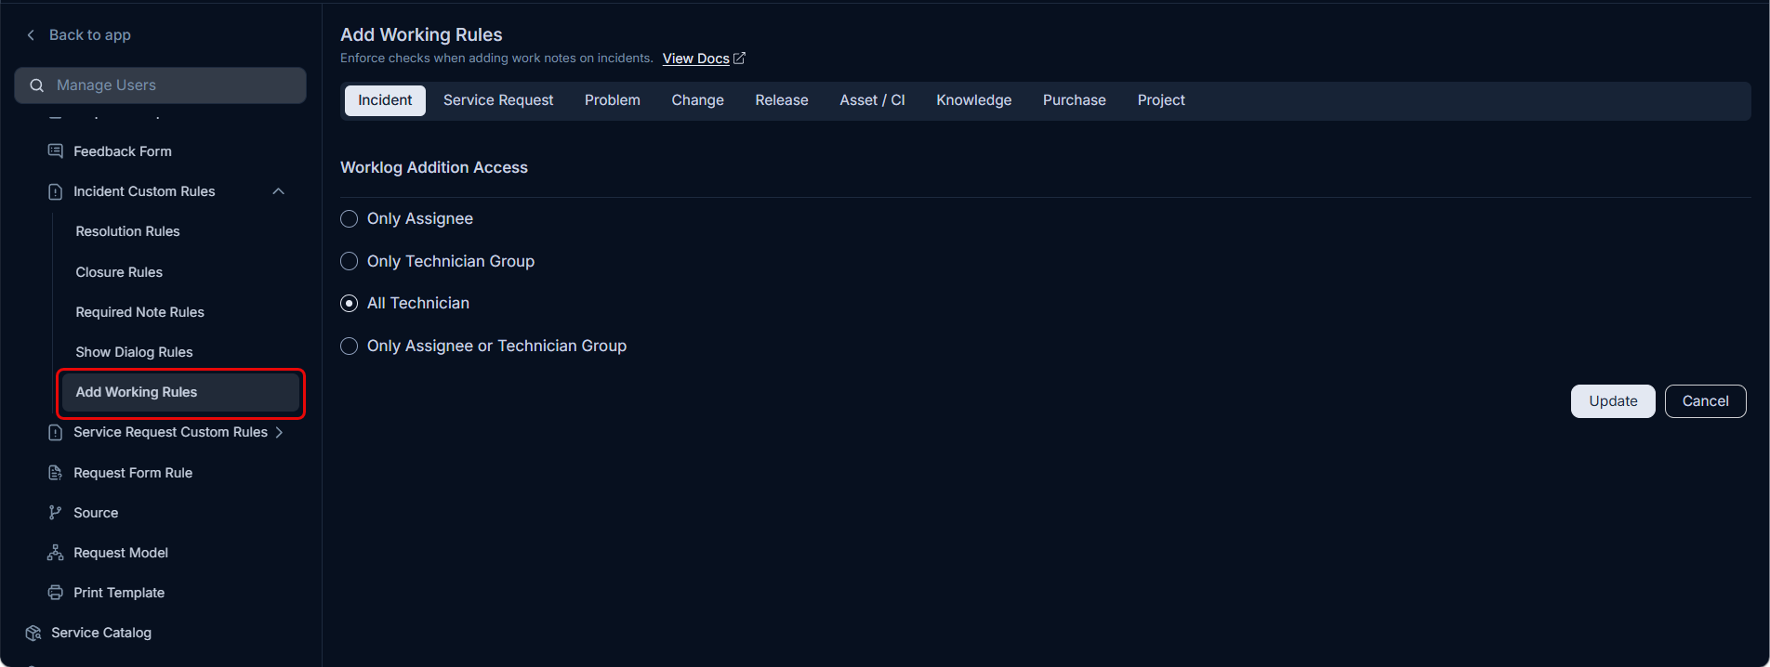1770x667 pixels.
Task: Open the Asset / CI tab
Action: [872, 100]
